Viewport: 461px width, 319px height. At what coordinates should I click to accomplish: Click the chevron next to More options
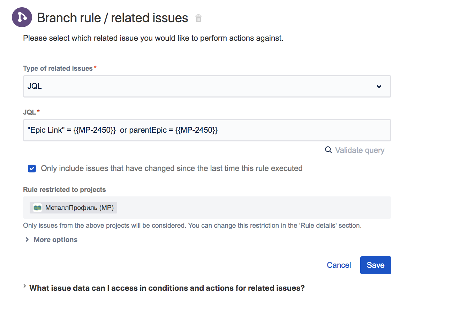click(x=27, y=240)
